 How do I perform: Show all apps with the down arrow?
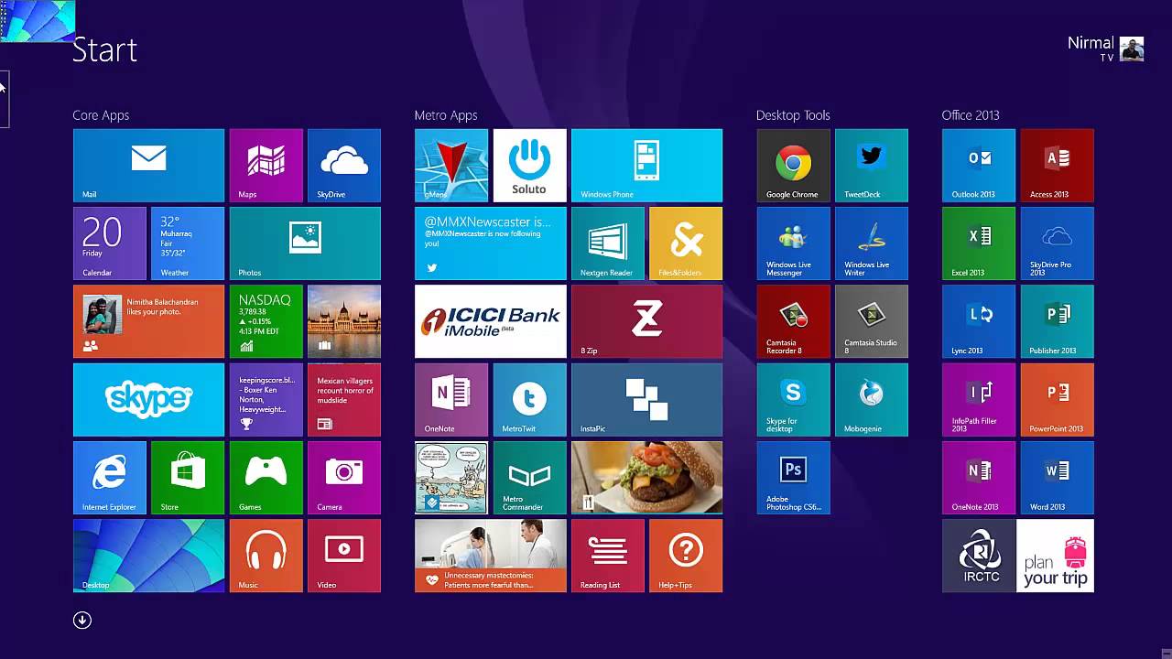click(x=82, y=621)
